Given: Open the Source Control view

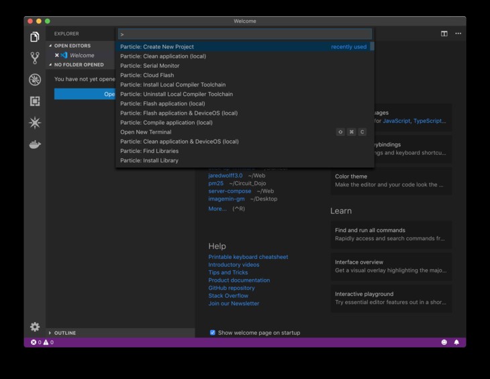Looking at the screenshot, I should 35,58.
